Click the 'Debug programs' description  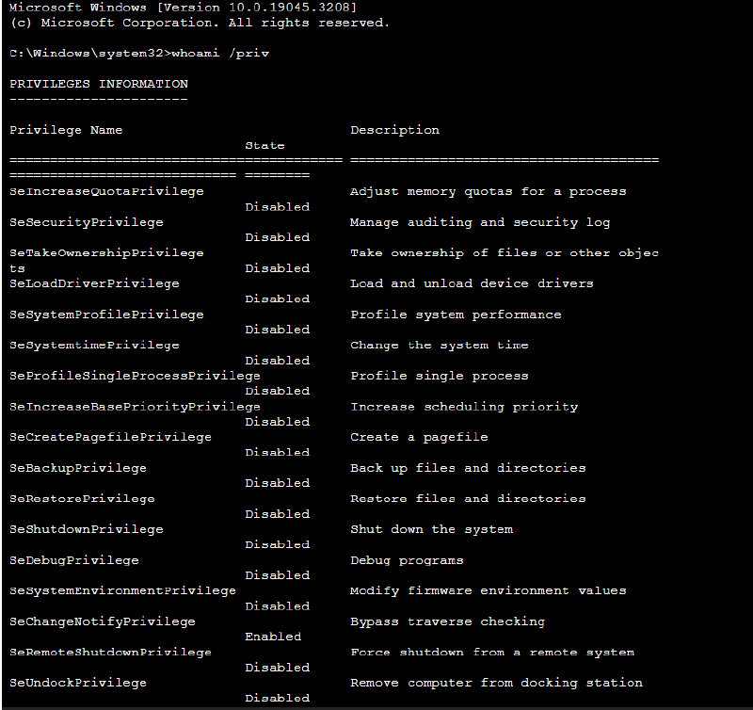point(407,560)
